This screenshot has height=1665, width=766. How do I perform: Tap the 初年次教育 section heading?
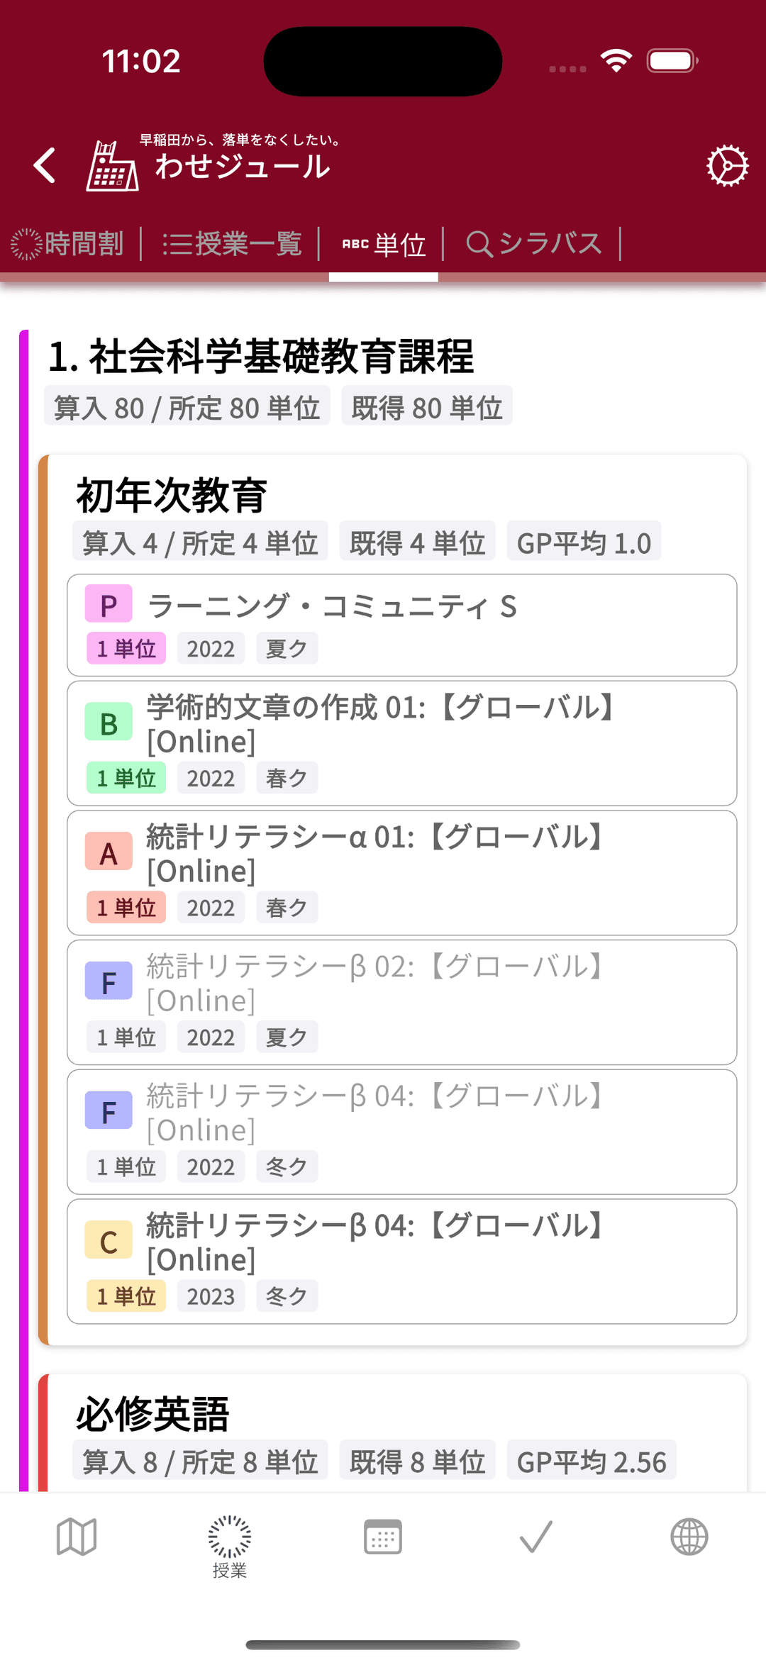click(172, 495)
